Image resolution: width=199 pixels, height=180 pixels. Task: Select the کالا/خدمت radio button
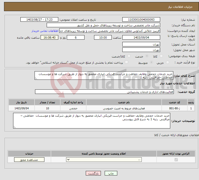point(129,56)
